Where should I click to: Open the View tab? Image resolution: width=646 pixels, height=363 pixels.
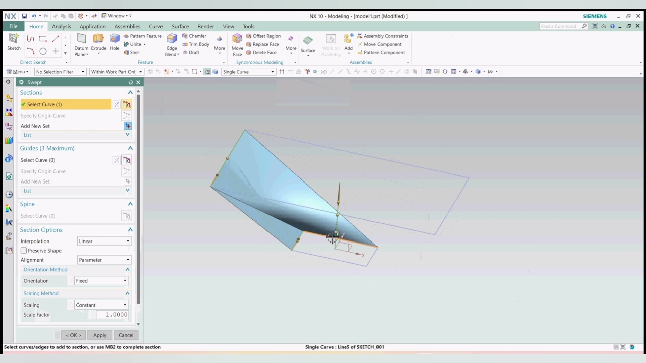point(229,26)
